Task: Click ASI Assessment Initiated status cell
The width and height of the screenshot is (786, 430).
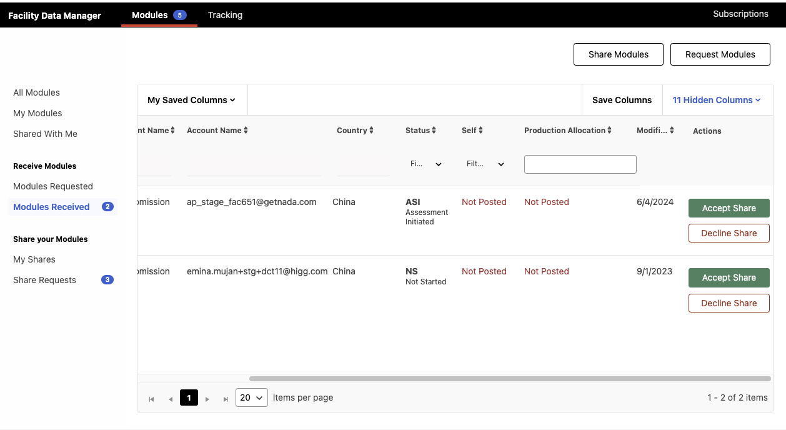Action: pos(427,211)
